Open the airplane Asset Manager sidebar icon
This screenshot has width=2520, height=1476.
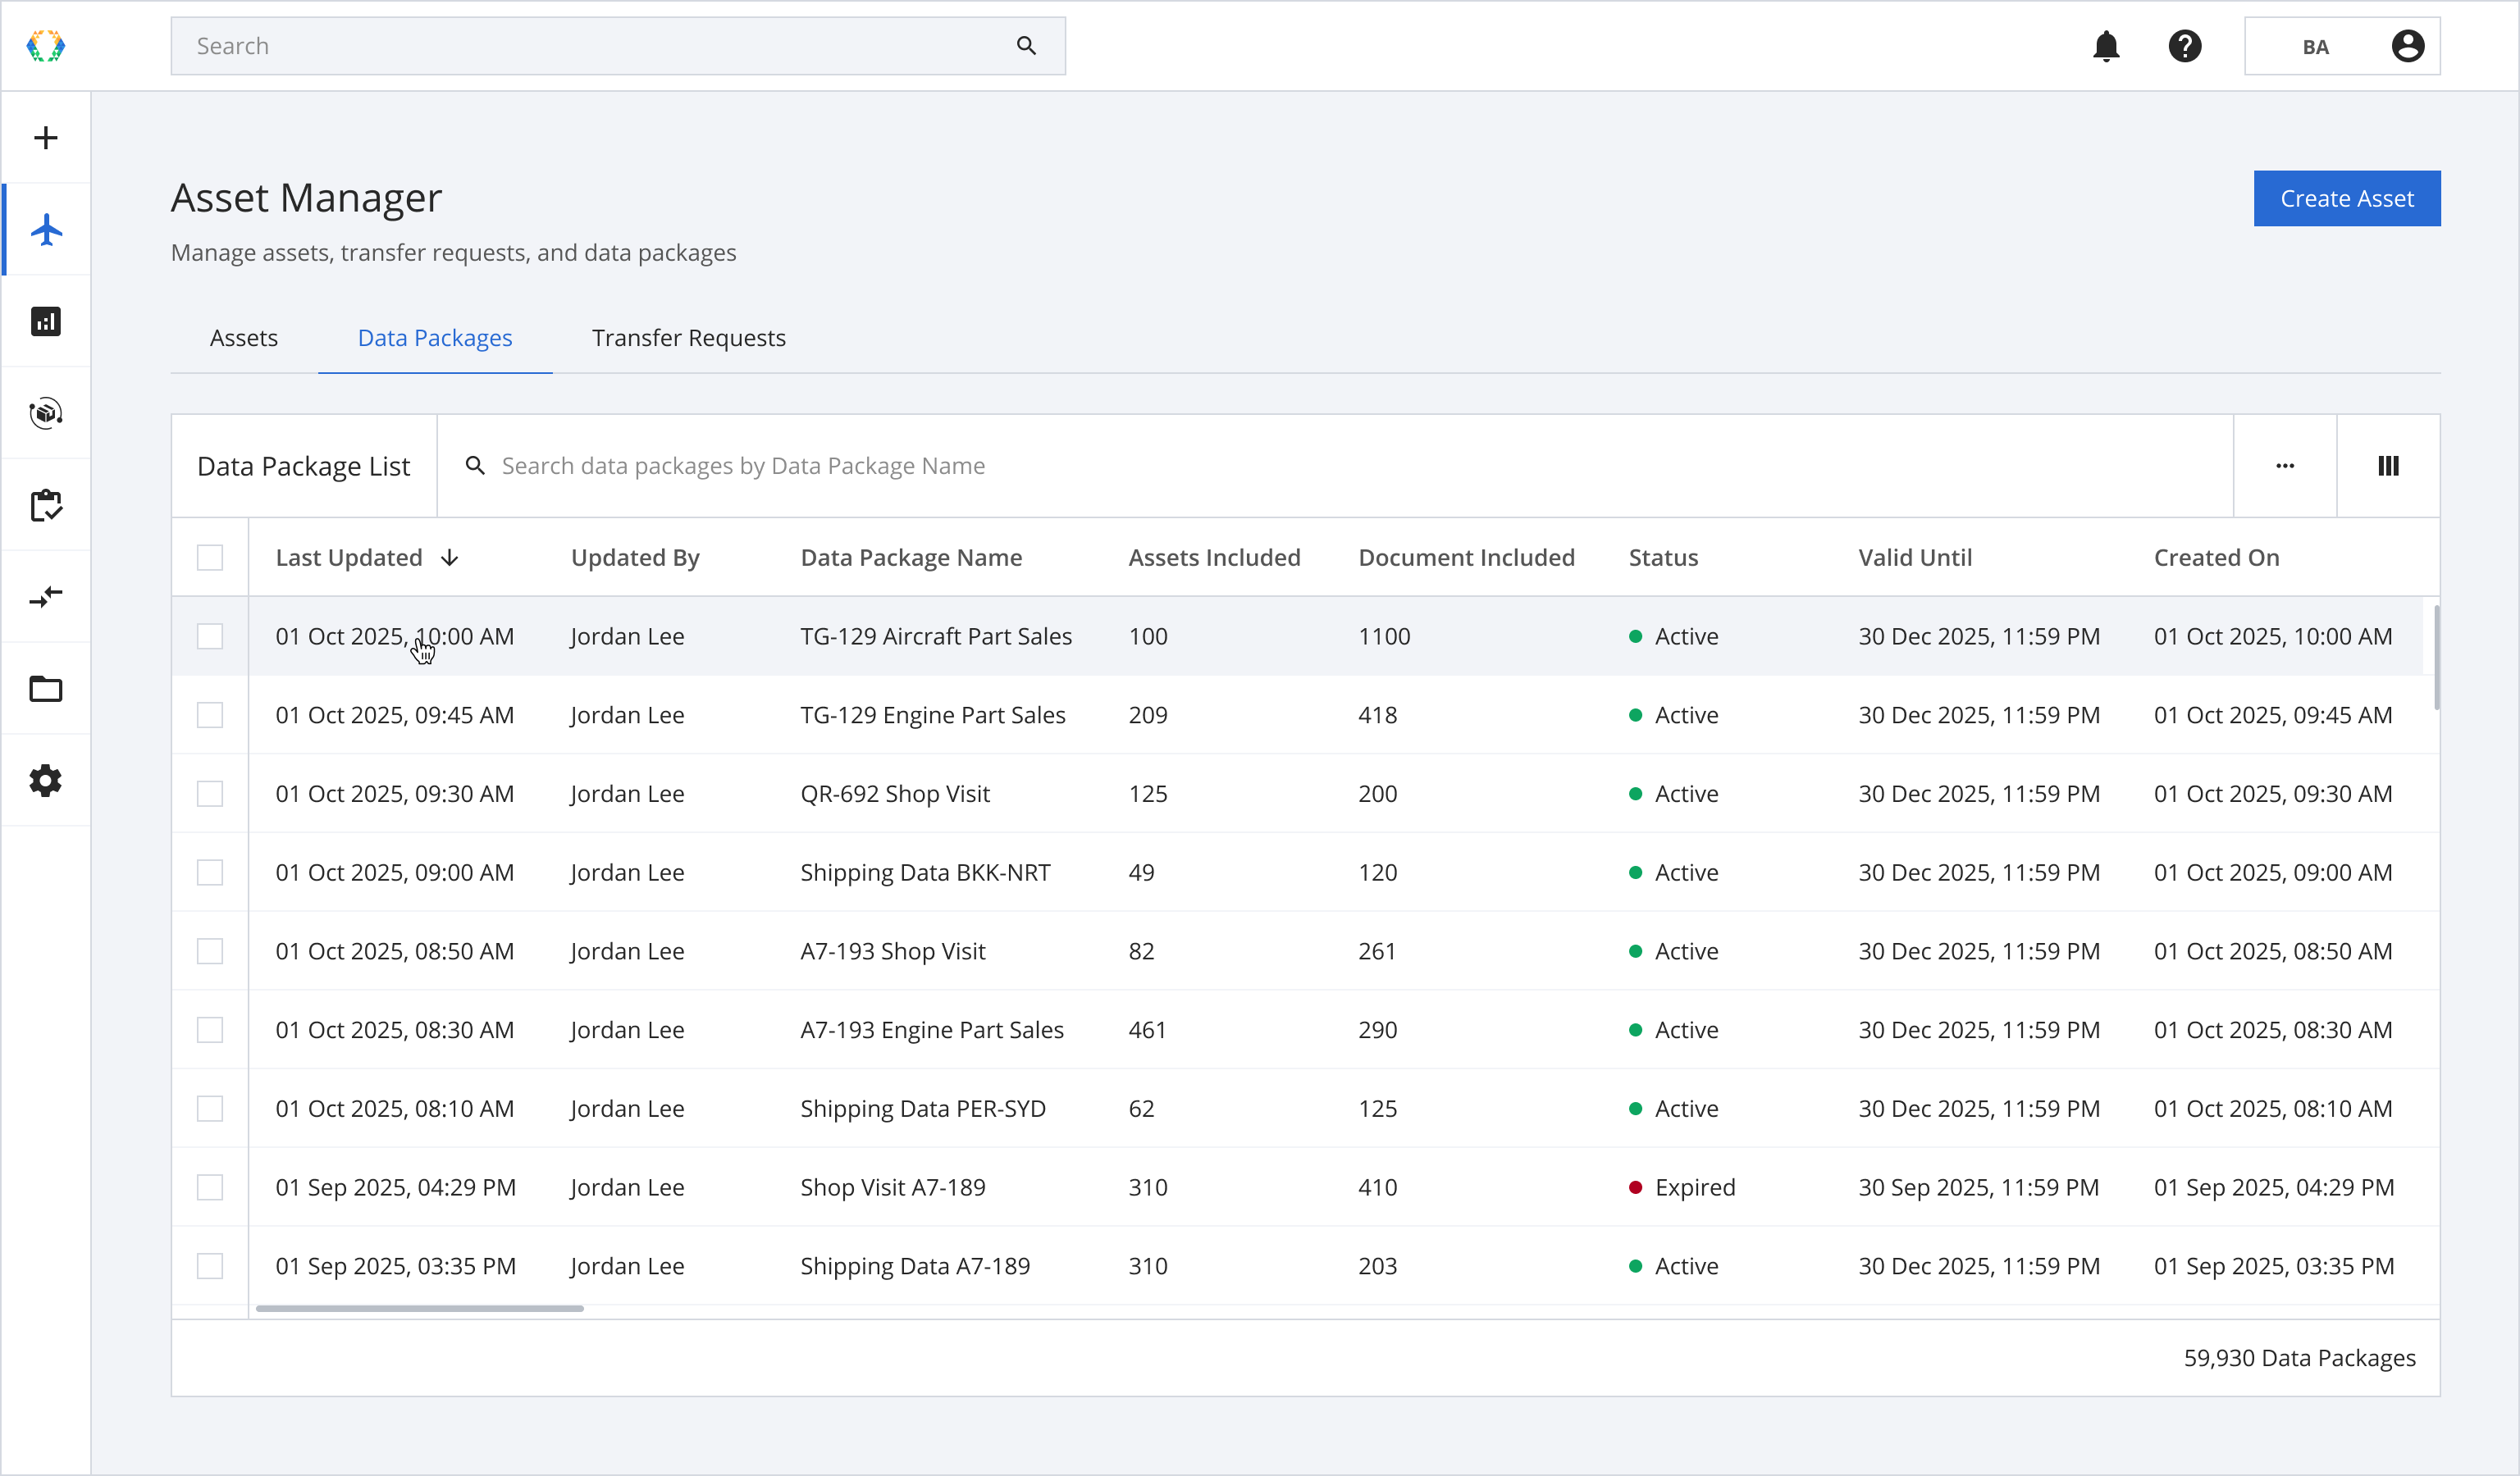pyautogui.click(x=46, y=230)
